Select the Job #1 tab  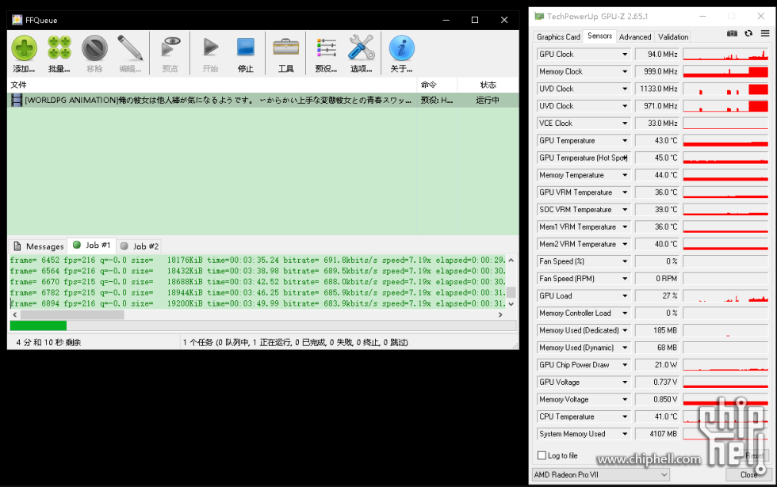point(92,245)
